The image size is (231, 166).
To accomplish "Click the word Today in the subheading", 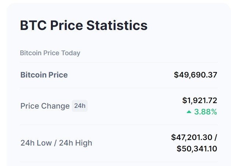I will 71,53.
